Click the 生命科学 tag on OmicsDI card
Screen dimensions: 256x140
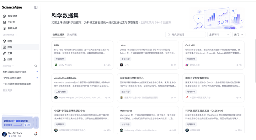click(191, 59)
